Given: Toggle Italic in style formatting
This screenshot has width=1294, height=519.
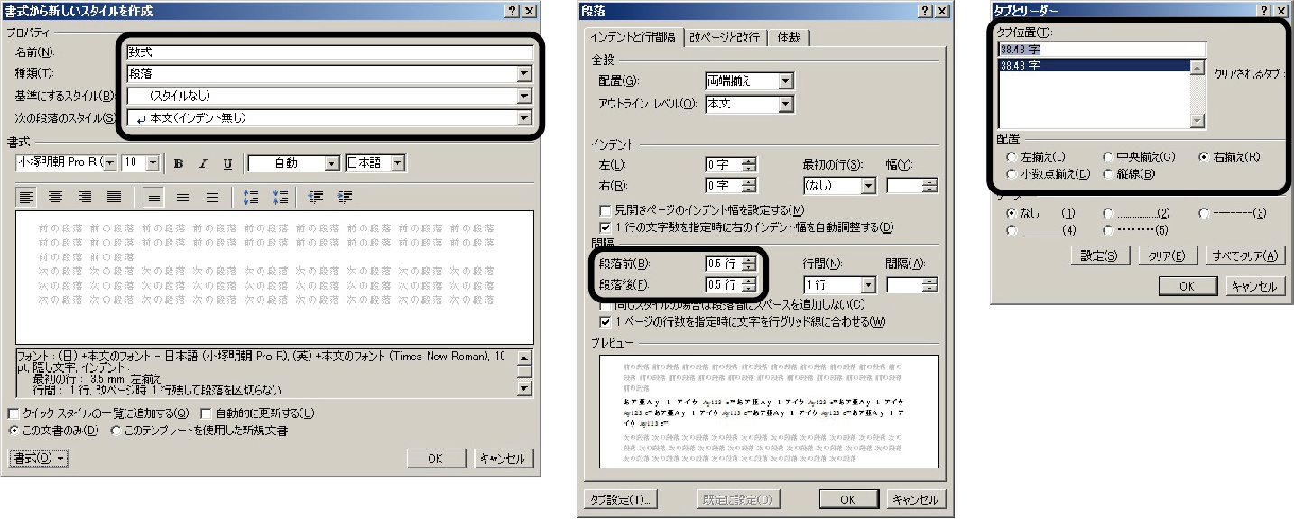Looking at the screenshot, I should click(203, 163).
